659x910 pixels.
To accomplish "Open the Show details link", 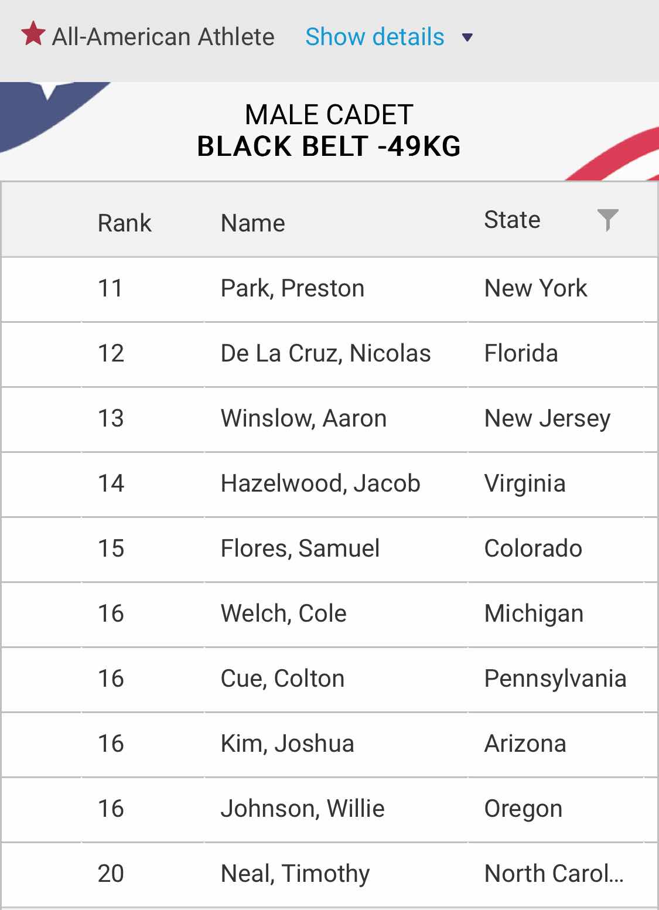I will click(375, 37).
